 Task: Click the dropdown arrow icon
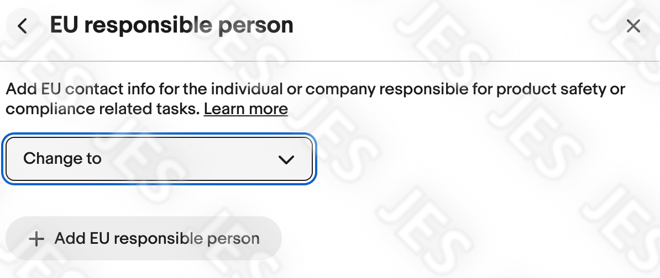286,159
